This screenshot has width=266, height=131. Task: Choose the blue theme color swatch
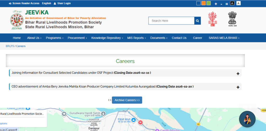pos(198,3)
